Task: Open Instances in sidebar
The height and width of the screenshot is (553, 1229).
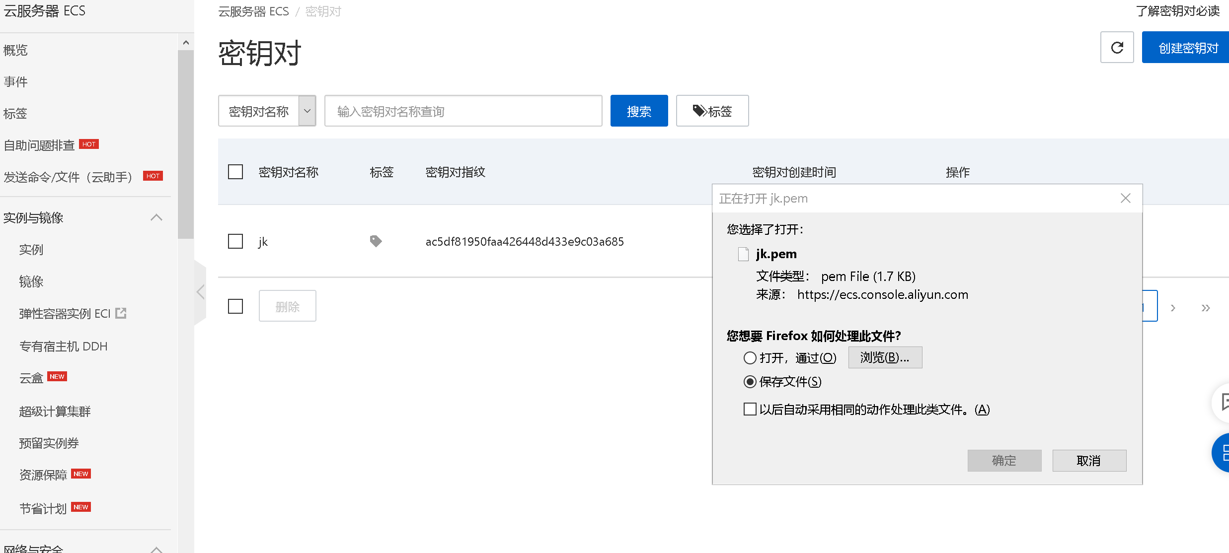Action: coord(31,249)
